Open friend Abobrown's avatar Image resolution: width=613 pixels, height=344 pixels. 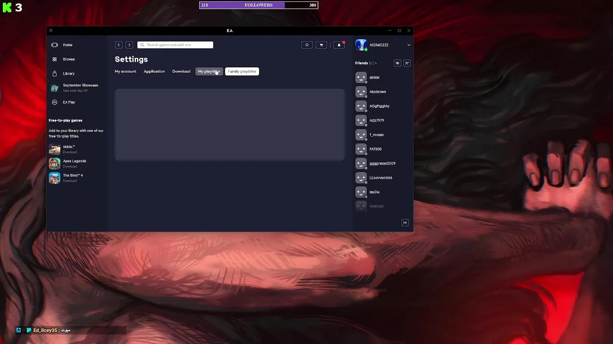tap(361, 92)
